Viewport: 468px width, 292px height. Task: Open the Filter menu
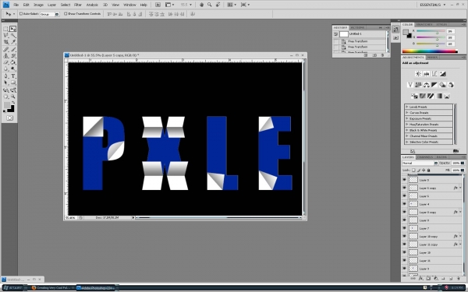coord(78,5)
